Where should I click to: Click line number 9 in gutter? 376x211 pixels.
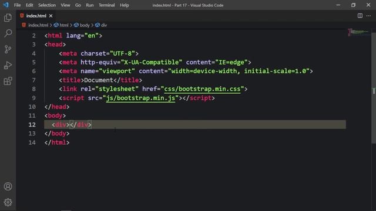pos(34,98)
